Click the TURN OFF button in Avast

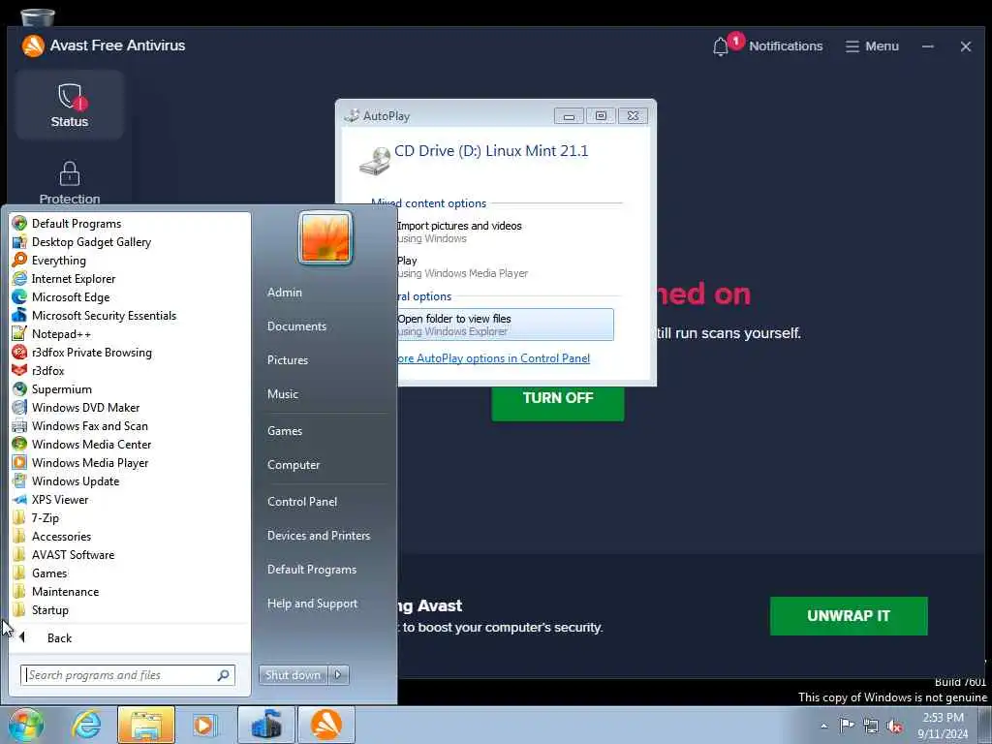558,398
